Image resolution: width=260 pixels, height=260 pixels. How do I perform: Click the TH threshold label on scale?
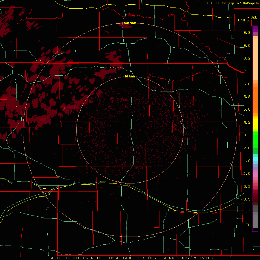248,225
